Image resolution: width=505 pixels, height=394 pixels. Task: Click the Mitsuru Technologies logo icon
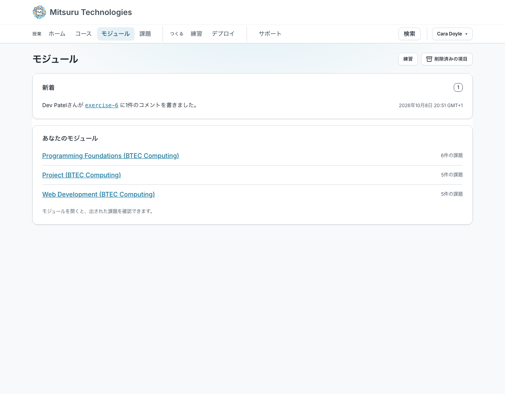[39, 12]
